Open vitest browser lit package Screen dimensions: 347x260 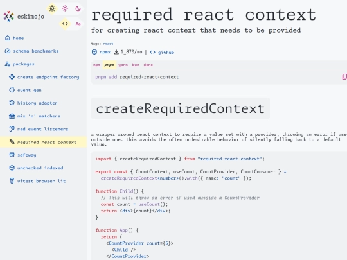click(x=41, y=181)
